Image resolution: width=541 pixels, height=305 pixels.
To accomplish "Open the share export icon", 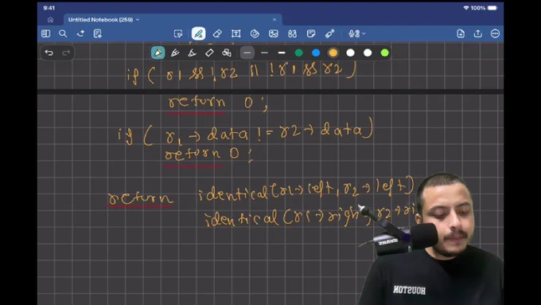I will (x=478, y=33).
